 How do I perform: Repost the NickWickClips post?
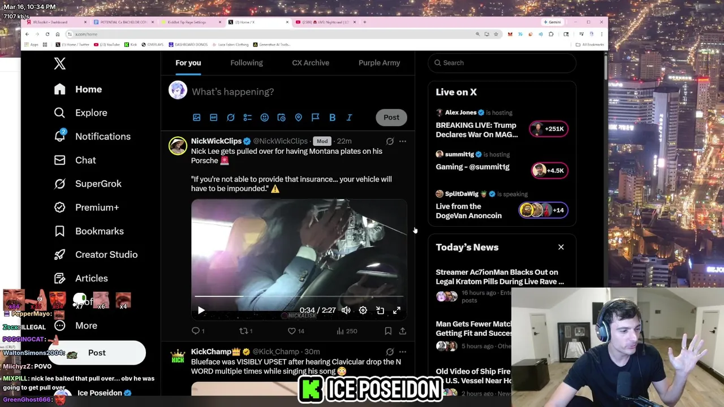pyautogui.click(x=246, y=331)
